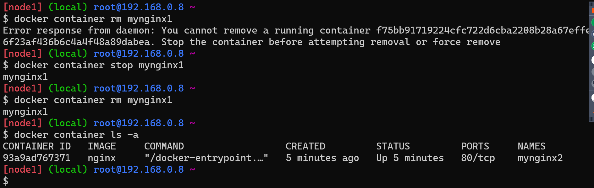
Task: Click the orange heart icon in the sidebar
Action: (x=593, y=112)
